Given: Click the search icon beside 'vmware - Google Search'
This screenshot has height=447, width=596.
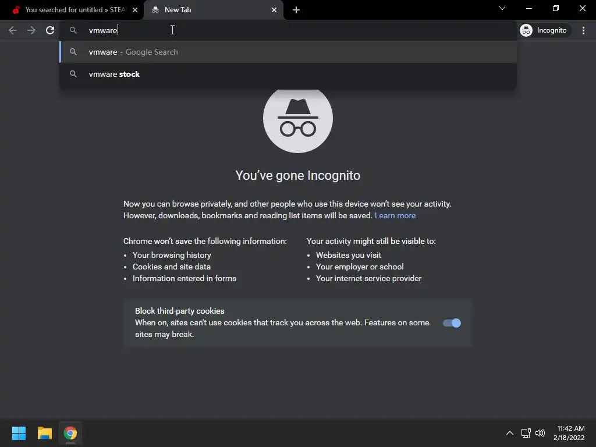Looking at the screenshot, I should 73,52.
